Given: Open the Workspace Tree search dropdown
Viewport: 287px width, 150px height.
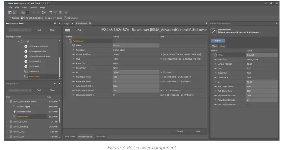Looking at the screenshot, I should [30, 30].
